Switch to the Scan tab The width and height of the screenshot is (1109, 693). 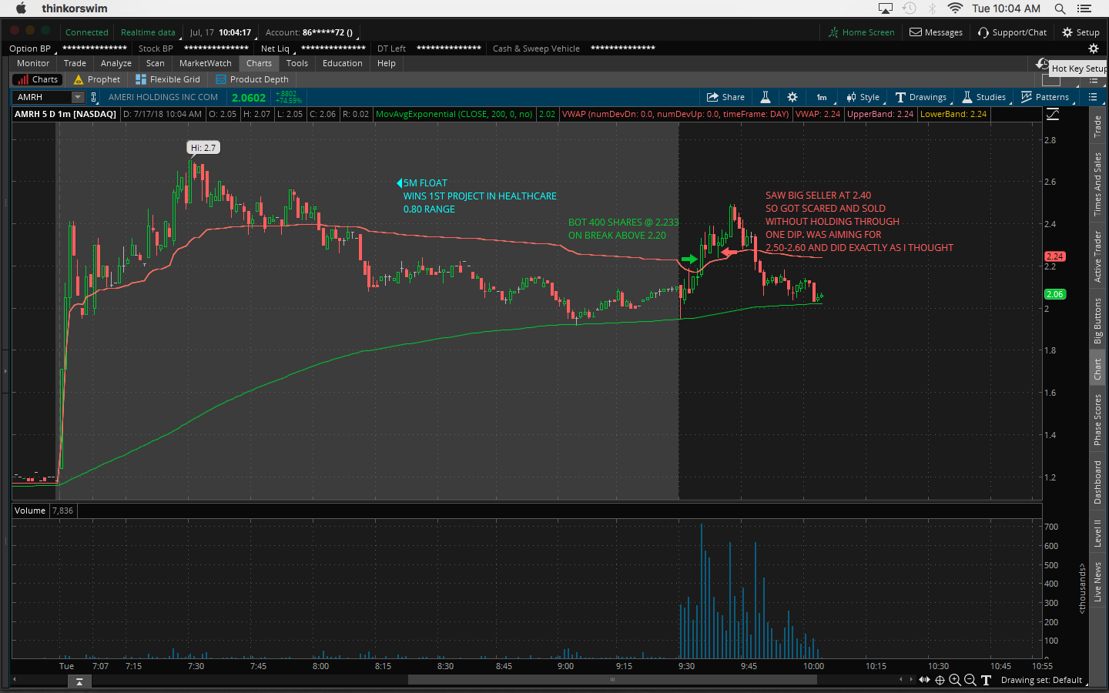pos(156,63)
